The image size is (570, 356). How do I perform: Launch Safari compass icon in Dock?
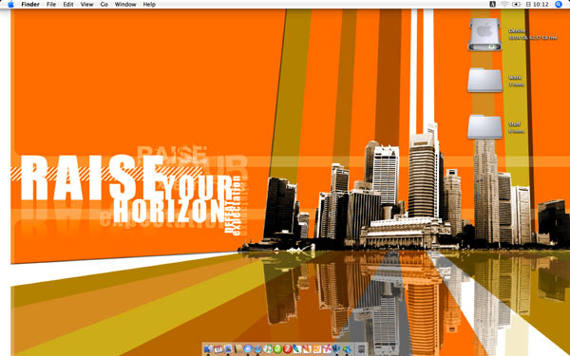pyautogui.click(x=257, y=349)
